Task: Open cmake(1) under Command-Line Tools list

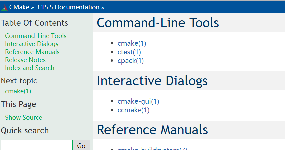Action: (x=132, y=44)
